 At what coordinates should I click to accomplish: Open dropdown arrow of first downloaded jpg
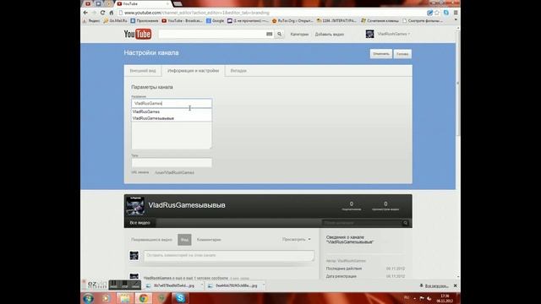tap(201, 285)
